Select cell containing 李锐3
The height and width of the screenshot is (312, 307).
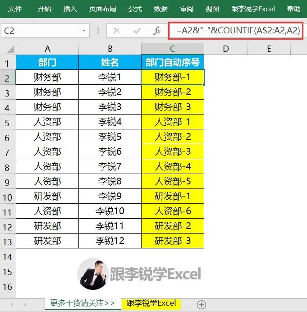point(110,107)
